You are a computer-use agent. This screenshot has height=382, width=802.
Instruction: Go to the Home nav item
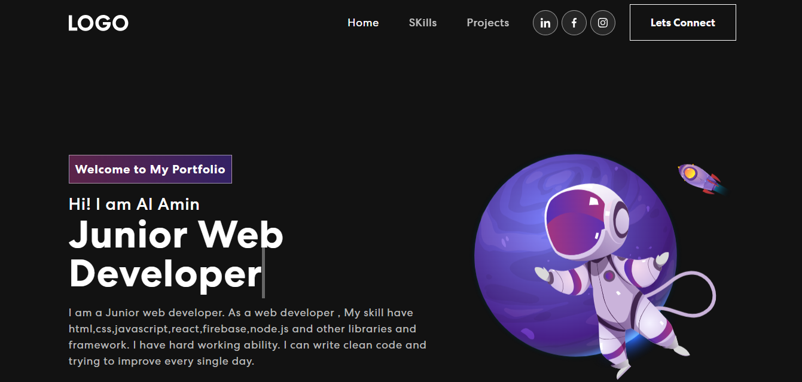[363, 23]
